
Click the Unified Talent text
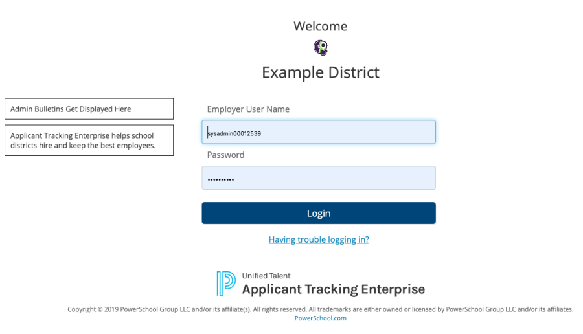tap(266, 276)
